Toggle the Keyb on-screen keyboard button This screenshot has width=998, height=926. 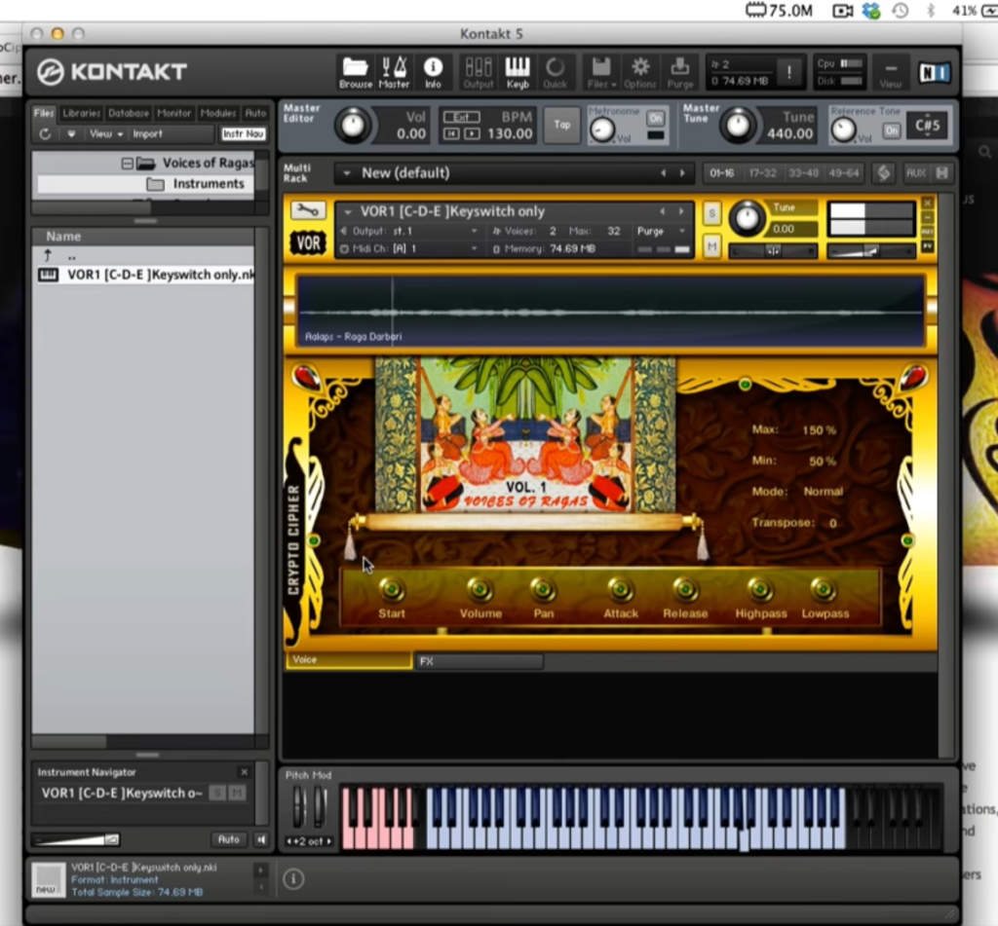tap(518, 72)
